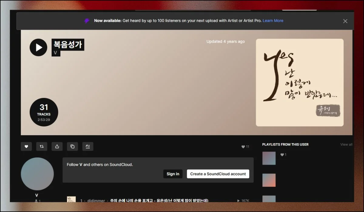Open the 복음성가 playlist title
The width and height of the screenshot is (364, 212).
point(68,45)
